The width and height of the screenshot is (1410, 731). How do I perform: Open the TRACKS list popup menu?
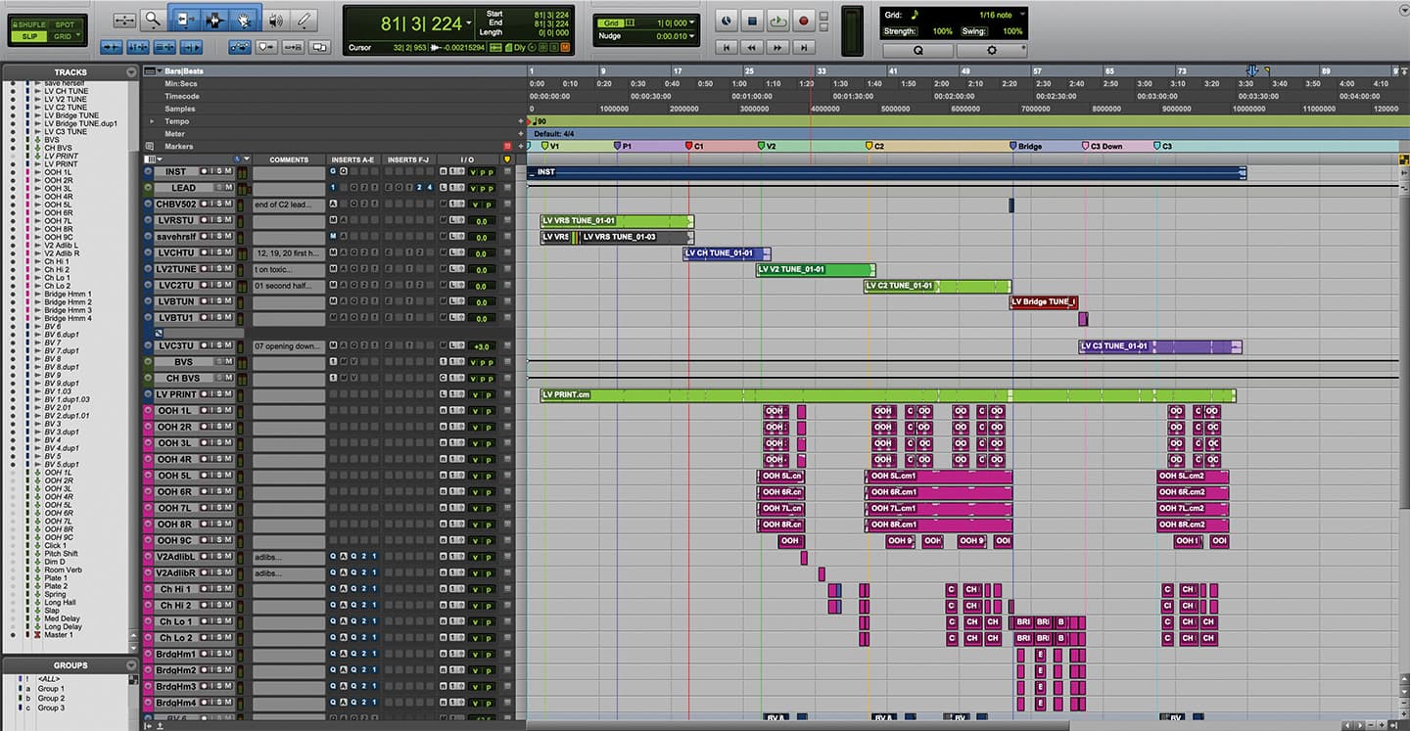tap(131, 72)
